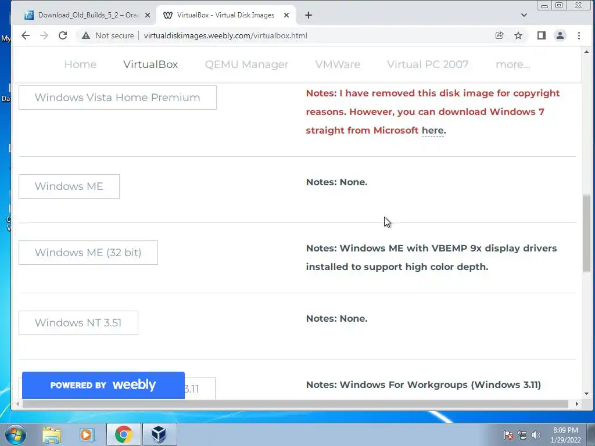The width and height of the screenshot is (595, 446).
Task: Open the network status tray icon
Action: (x=522, y=435)
